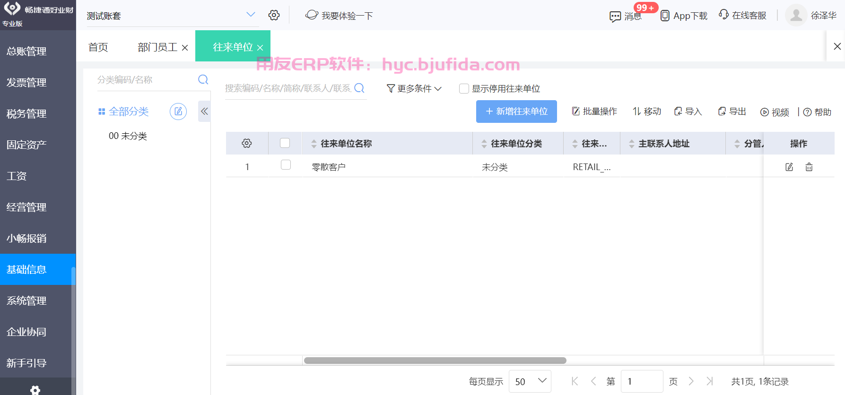Screen dimensions: 845x395
Task: Toggle the select-all header checkbox
Action: pyautogui.click(x=285, y=143)
